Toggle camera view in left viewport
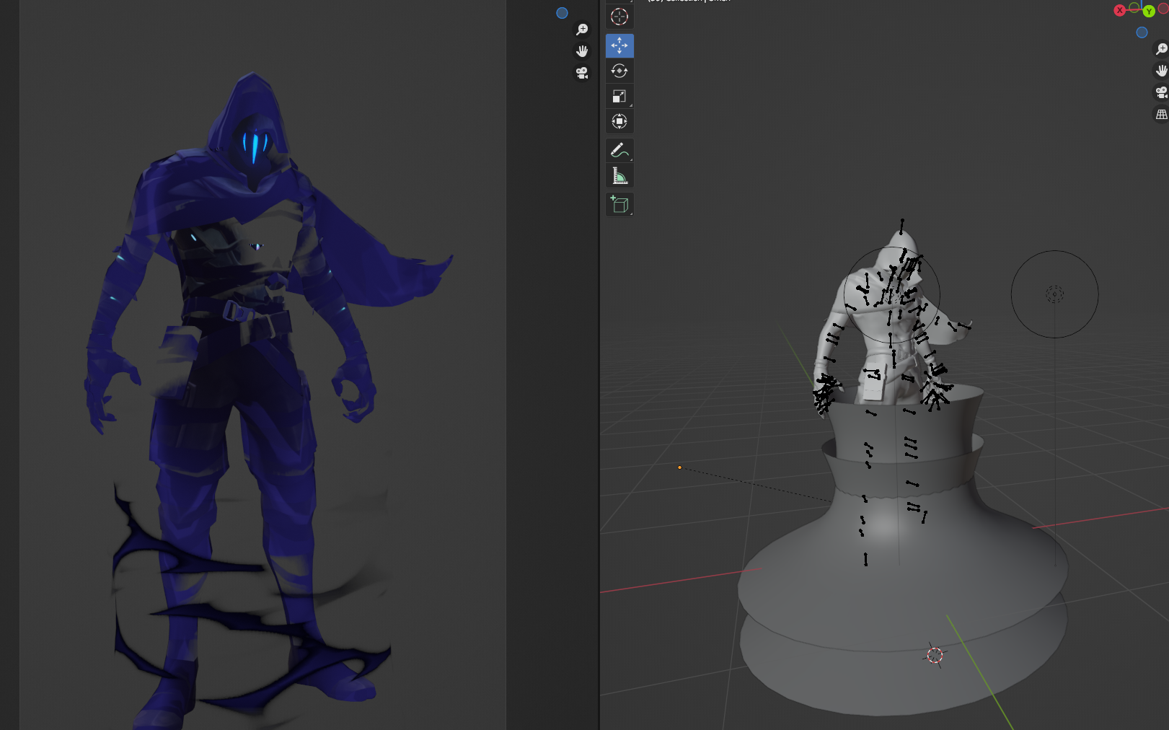 [x=582, y=73]
